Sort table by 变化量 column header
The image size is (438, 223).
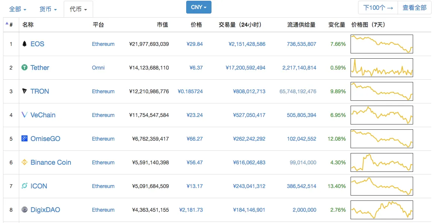(x=337, y=25)
